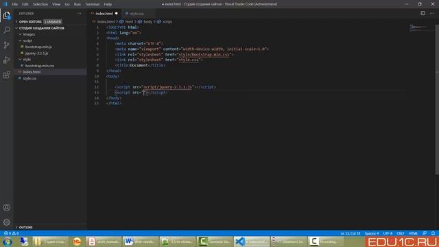The height and width of the screenshot is (247, 439).
Task: Open style.css in explorer tree
Action: click(x=29, y=78)
